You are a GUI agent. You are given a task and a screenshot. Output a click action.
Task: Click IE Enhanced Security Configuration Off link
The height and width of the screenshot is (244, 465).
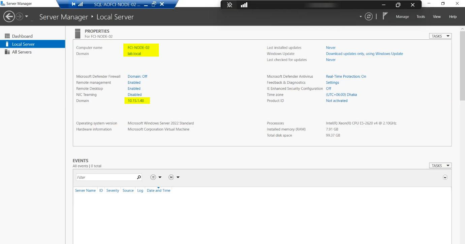329,89
